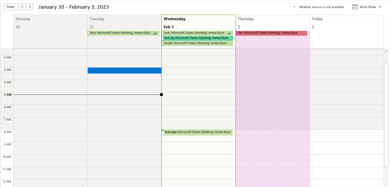
Task: Select Tuesday's all-day 'test' meeting
Action: click(122, 33)
